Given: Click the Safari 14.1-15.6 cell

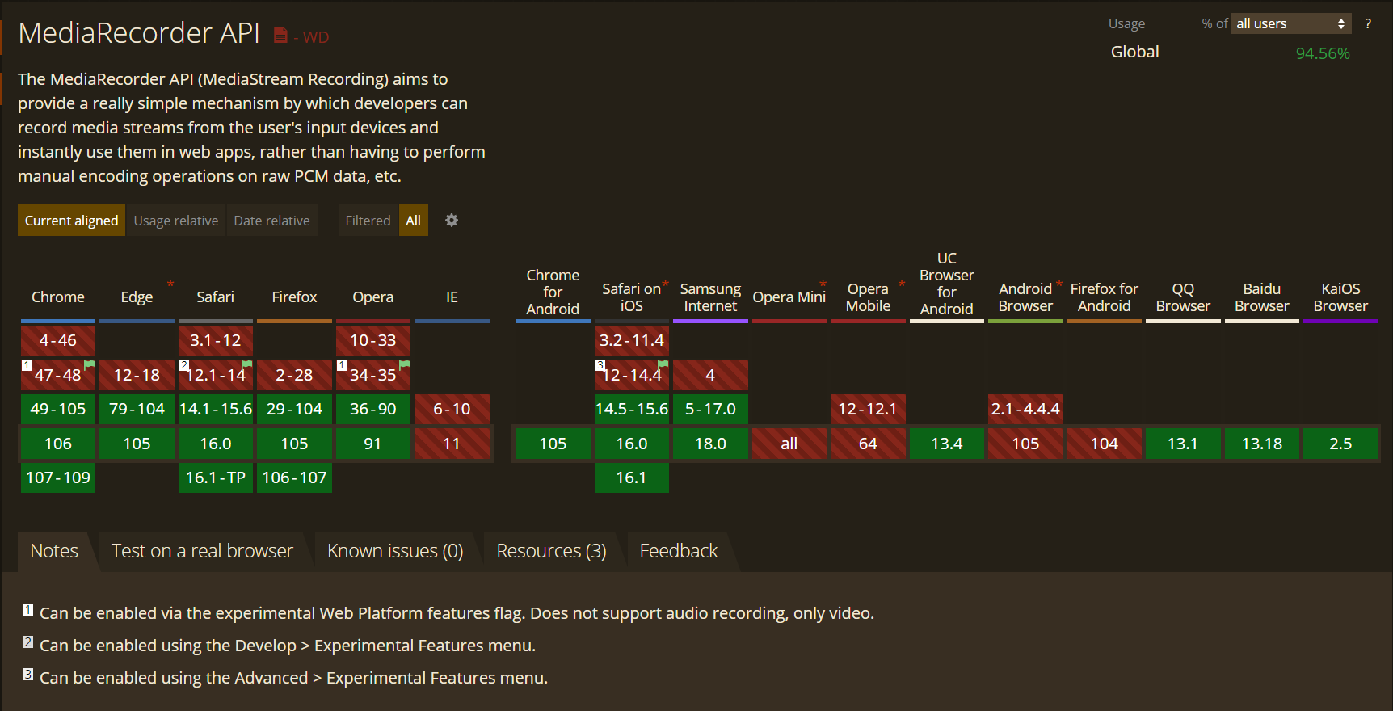Looking at the screenshot, I should click(x=216, y=409).
